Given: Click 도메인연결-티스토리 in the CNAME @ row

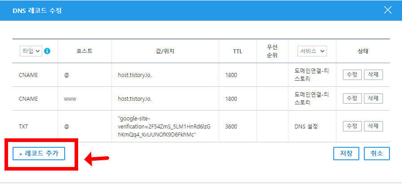Looking at the screenshot, I should coord(312,75).
